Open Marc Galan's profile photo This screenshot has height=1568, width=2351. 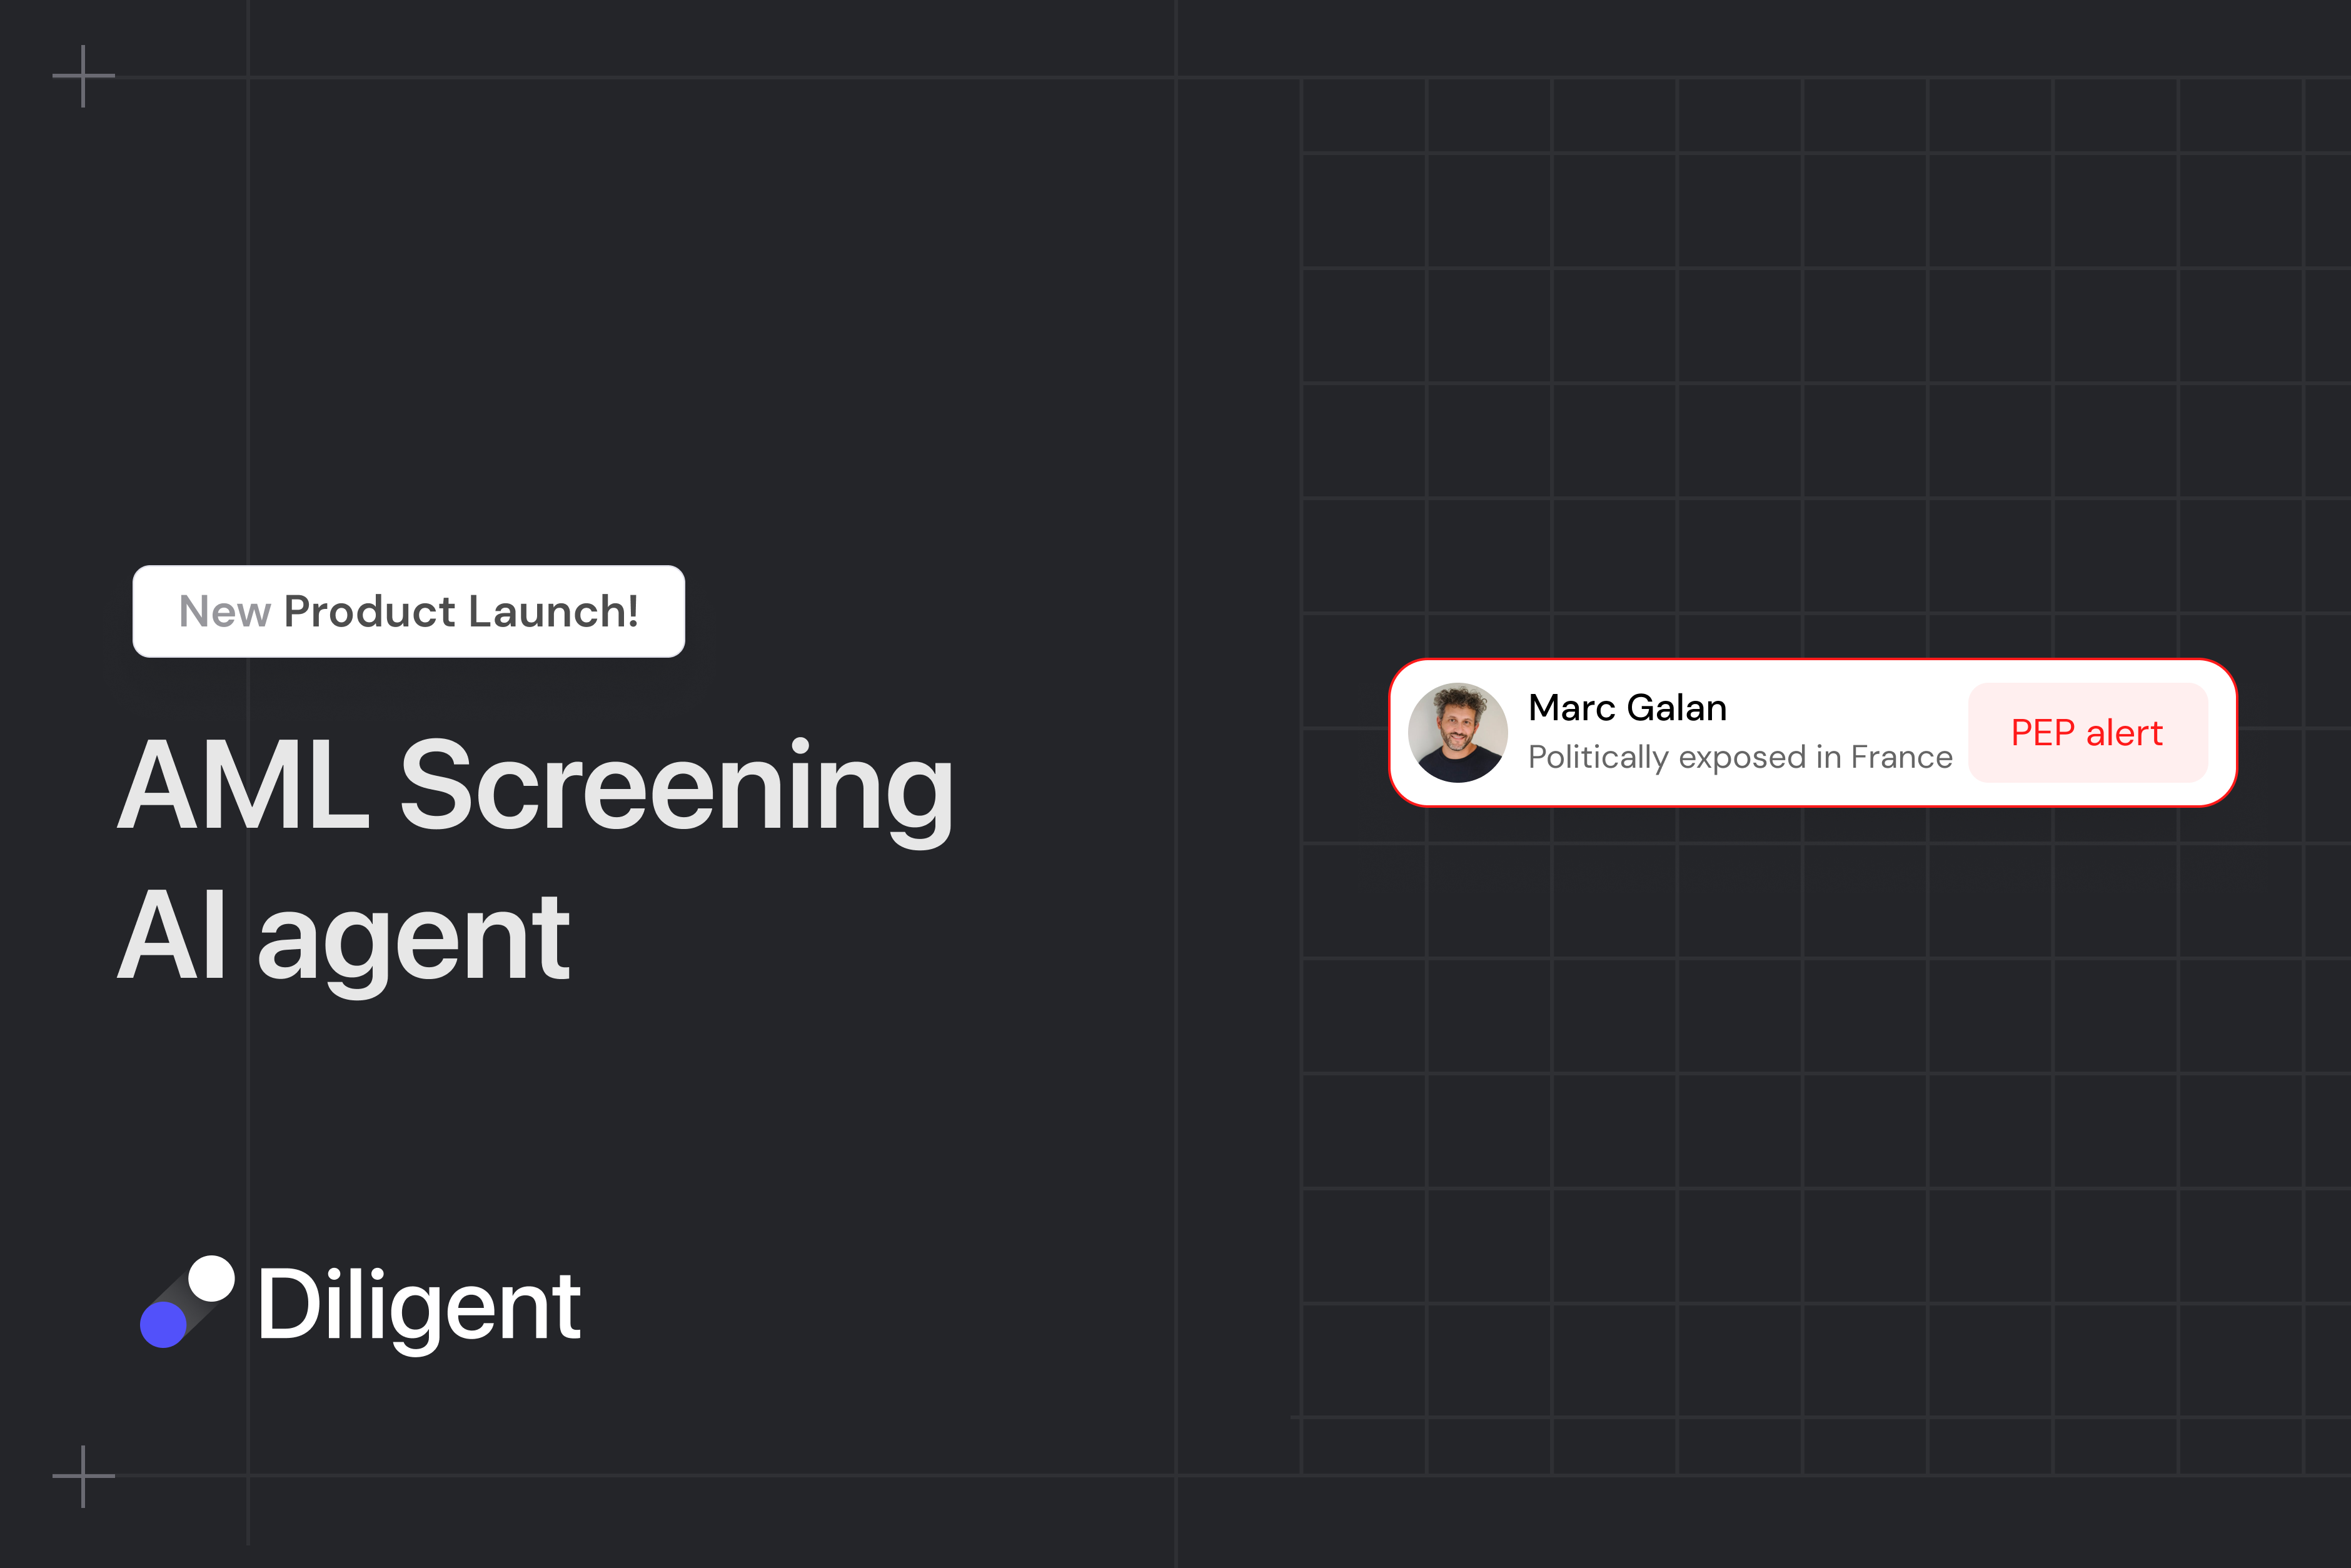pos(1457,732)
